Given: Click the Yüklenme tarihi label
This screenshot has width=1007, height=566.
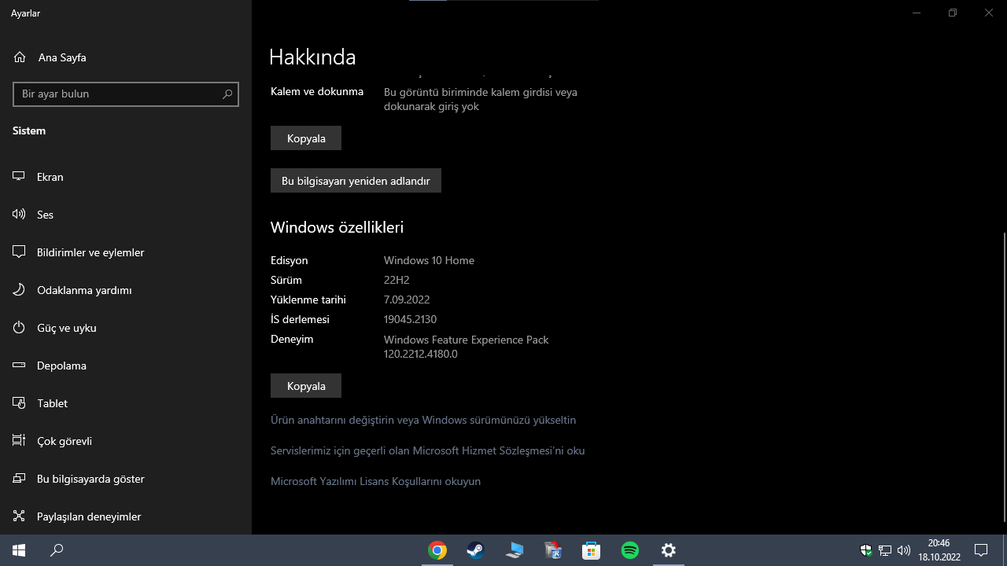Looking at the screenshot, I should coord(308,300).
